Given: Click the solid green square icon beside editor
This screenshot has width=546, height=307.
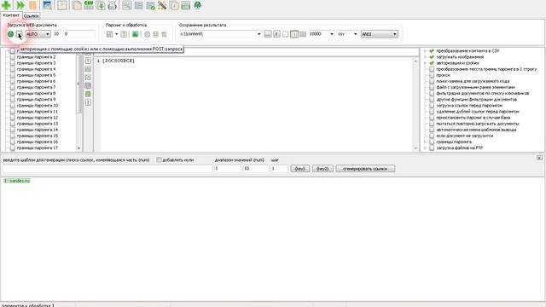Looking at the screenshot, I should (88, 94).
